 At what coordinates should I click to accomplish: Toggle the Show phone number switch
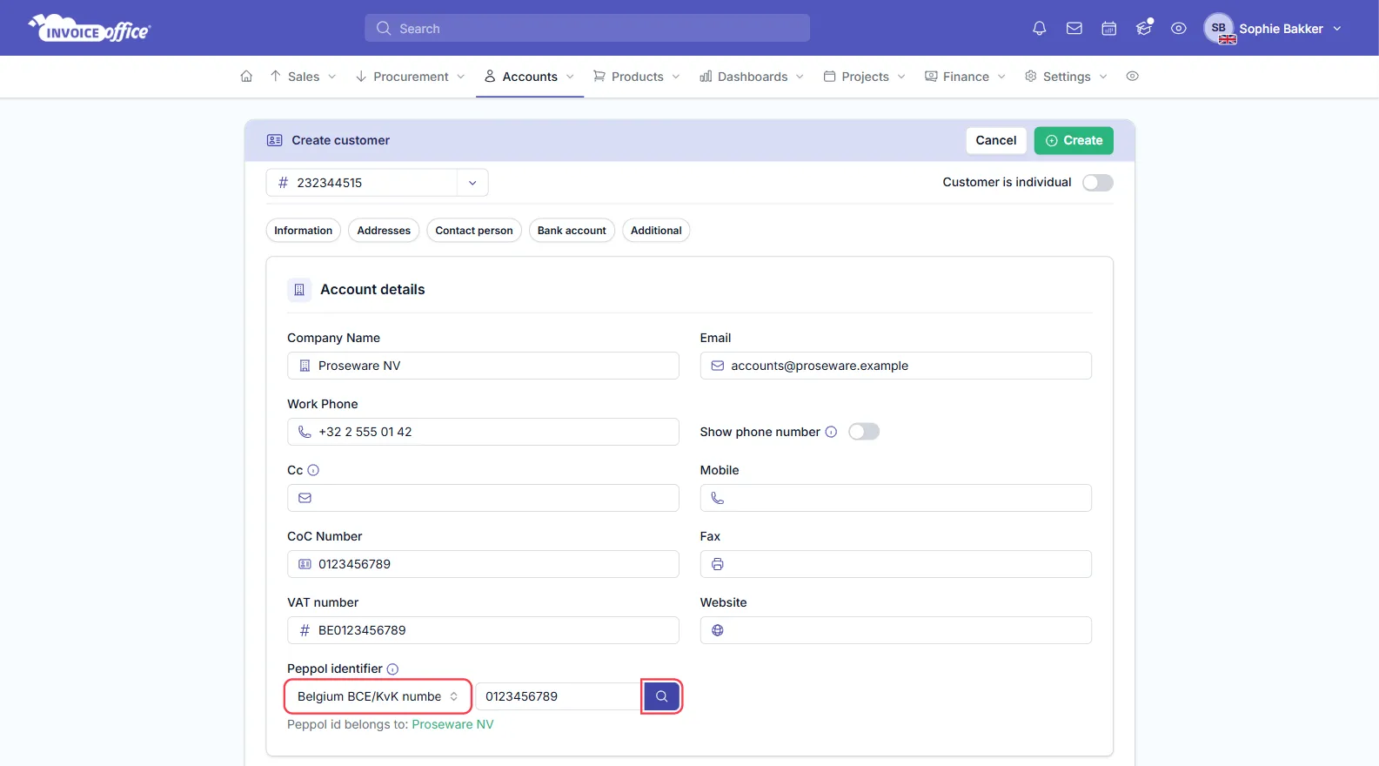tap(864, 432)
